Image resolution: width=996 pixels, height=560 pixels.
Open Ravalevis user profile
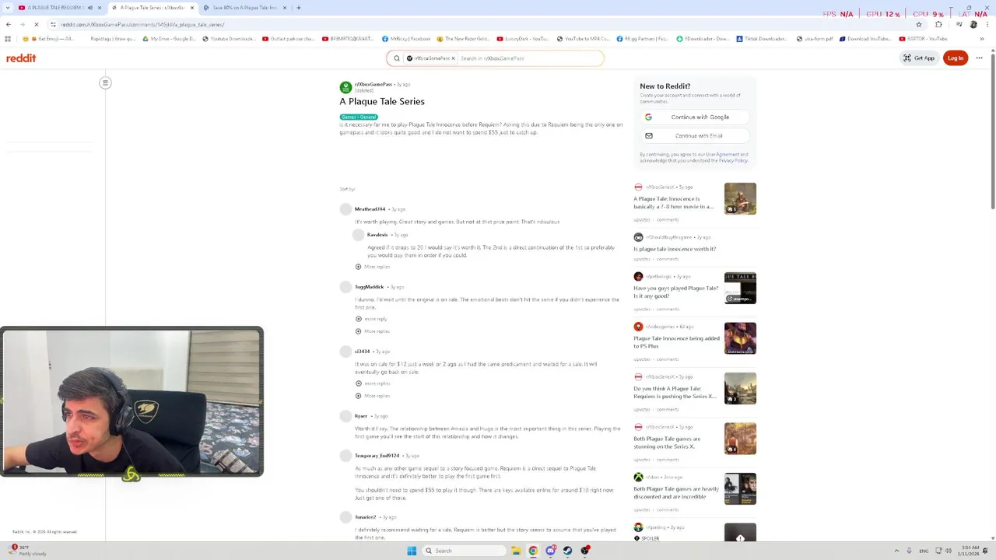click(377, 235)
